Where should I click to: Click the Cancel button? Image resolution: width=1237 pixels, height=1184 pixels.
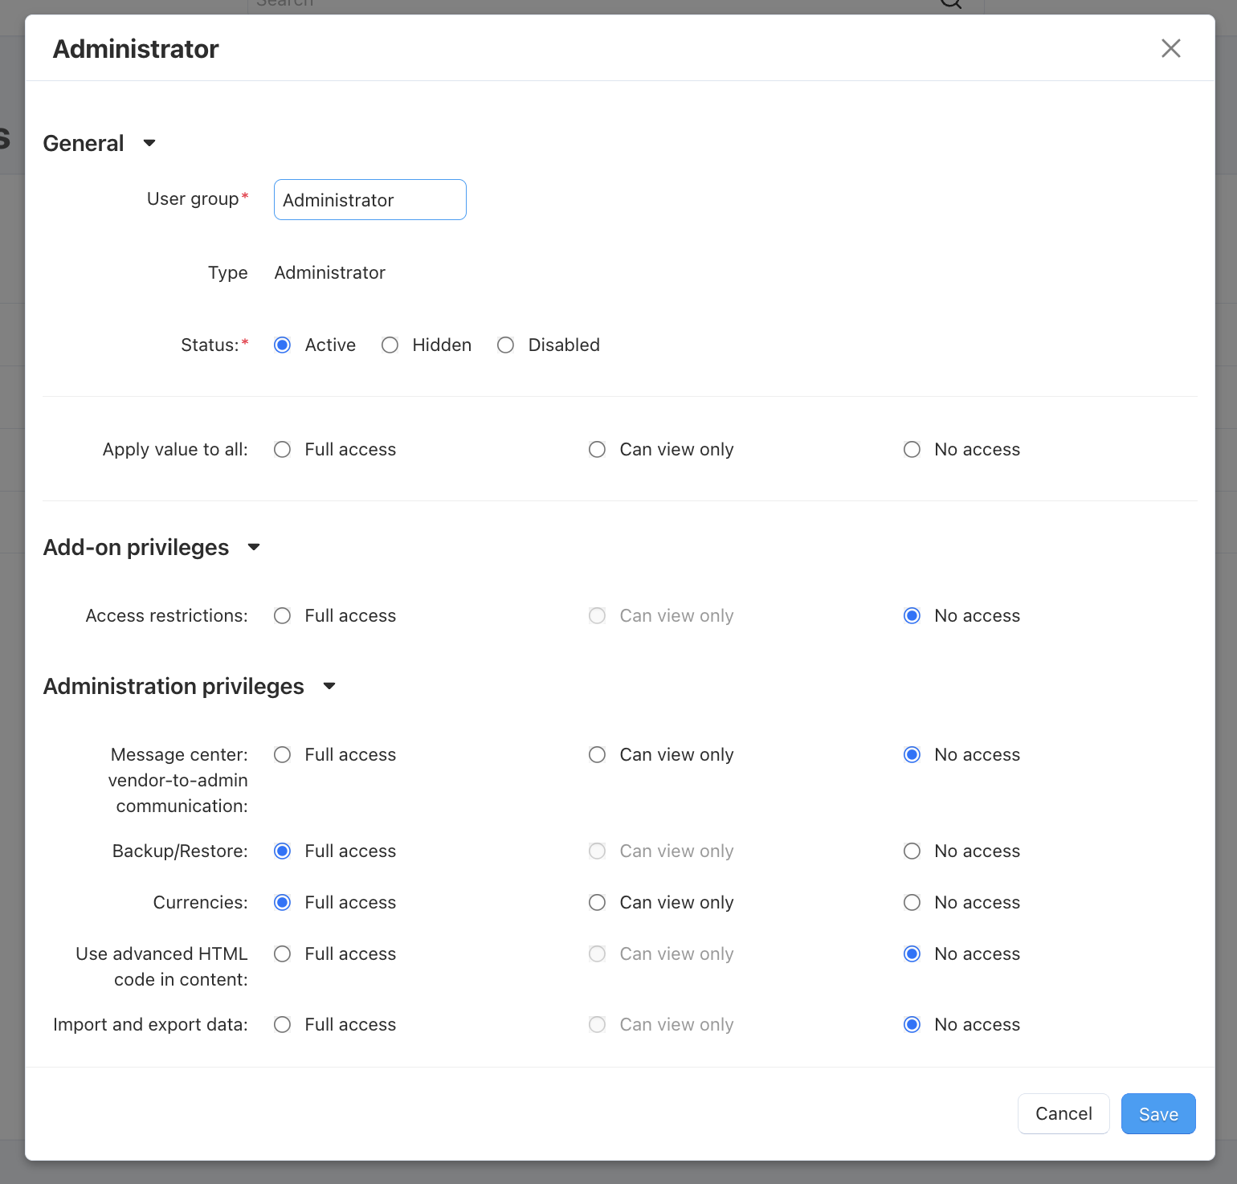[x=1063, y=1114]
